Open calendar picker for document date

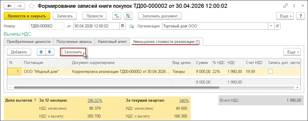pos(122,26)
